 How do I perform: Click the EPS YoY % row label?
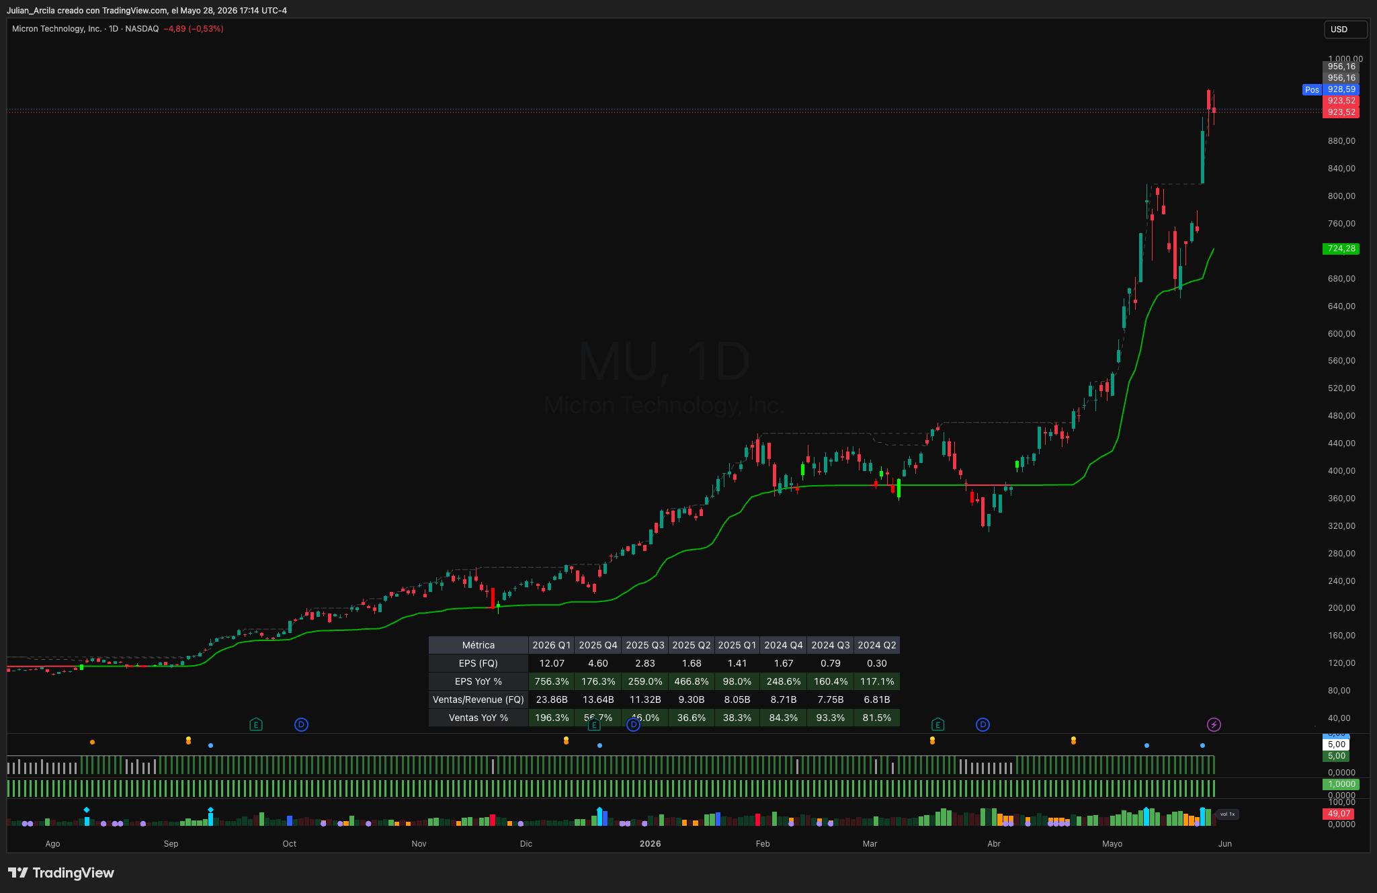[x=478, y=681]
